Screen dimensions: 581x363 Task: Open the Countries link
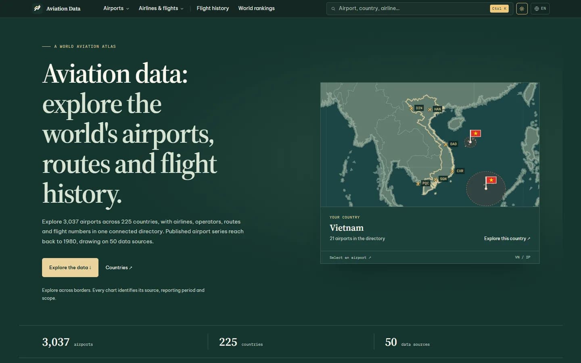point(119,267)
